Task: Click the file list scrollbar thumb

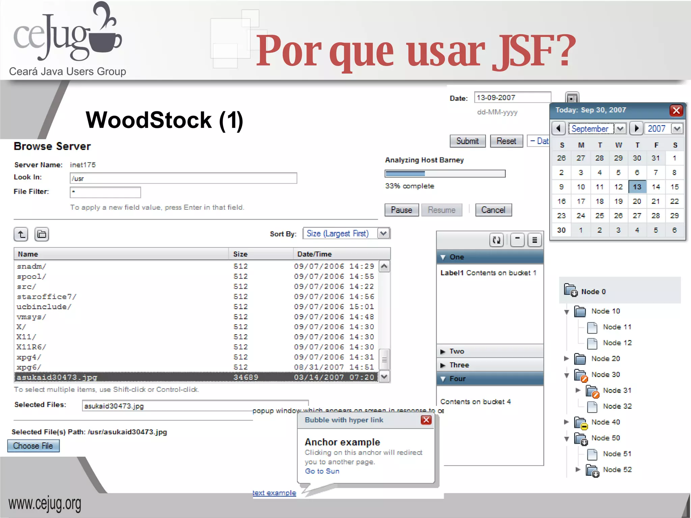Action: 384,360
